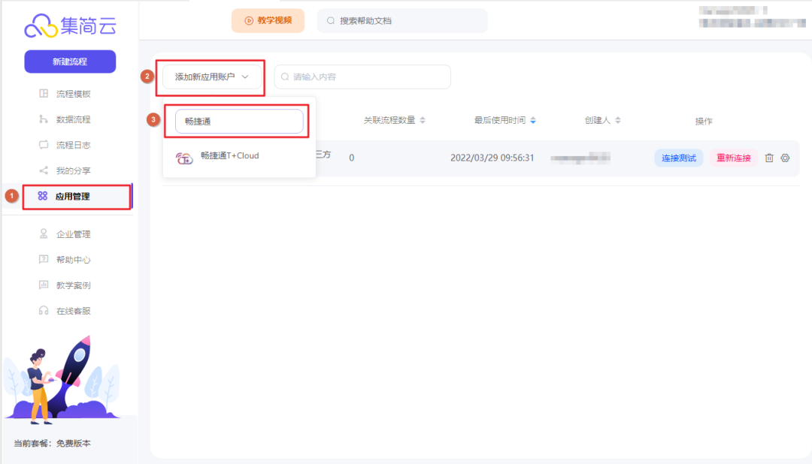Click the 操作 column header
The image size is (812, 464).
coord(704,121)
